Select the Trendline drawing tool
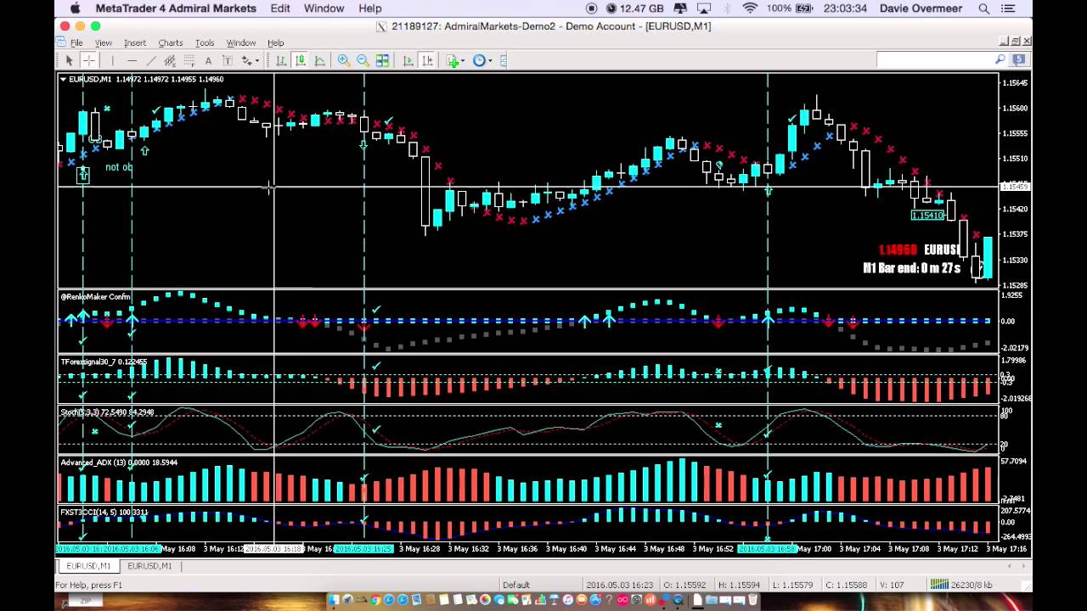The image size is (1087, 611). point(151,60)
